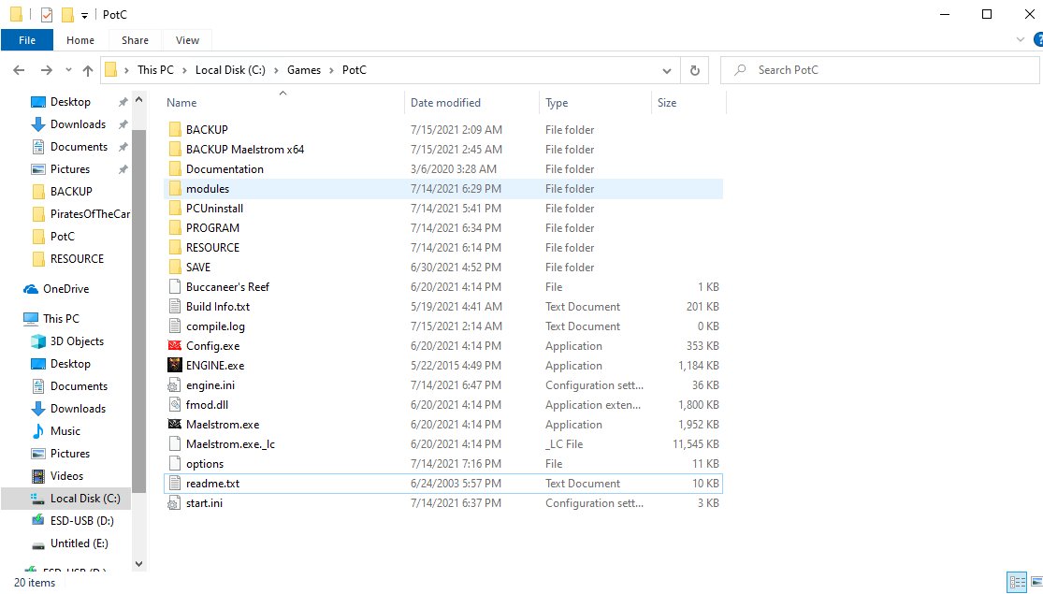Open pinned Downloads in Quick access

[x=78, y=124]
